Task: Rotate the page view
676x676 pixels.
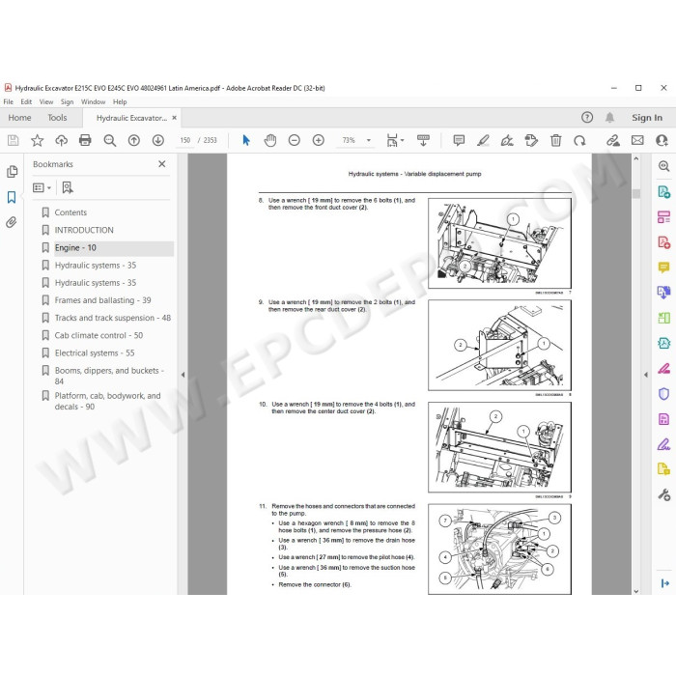Action: click(579, 140)
